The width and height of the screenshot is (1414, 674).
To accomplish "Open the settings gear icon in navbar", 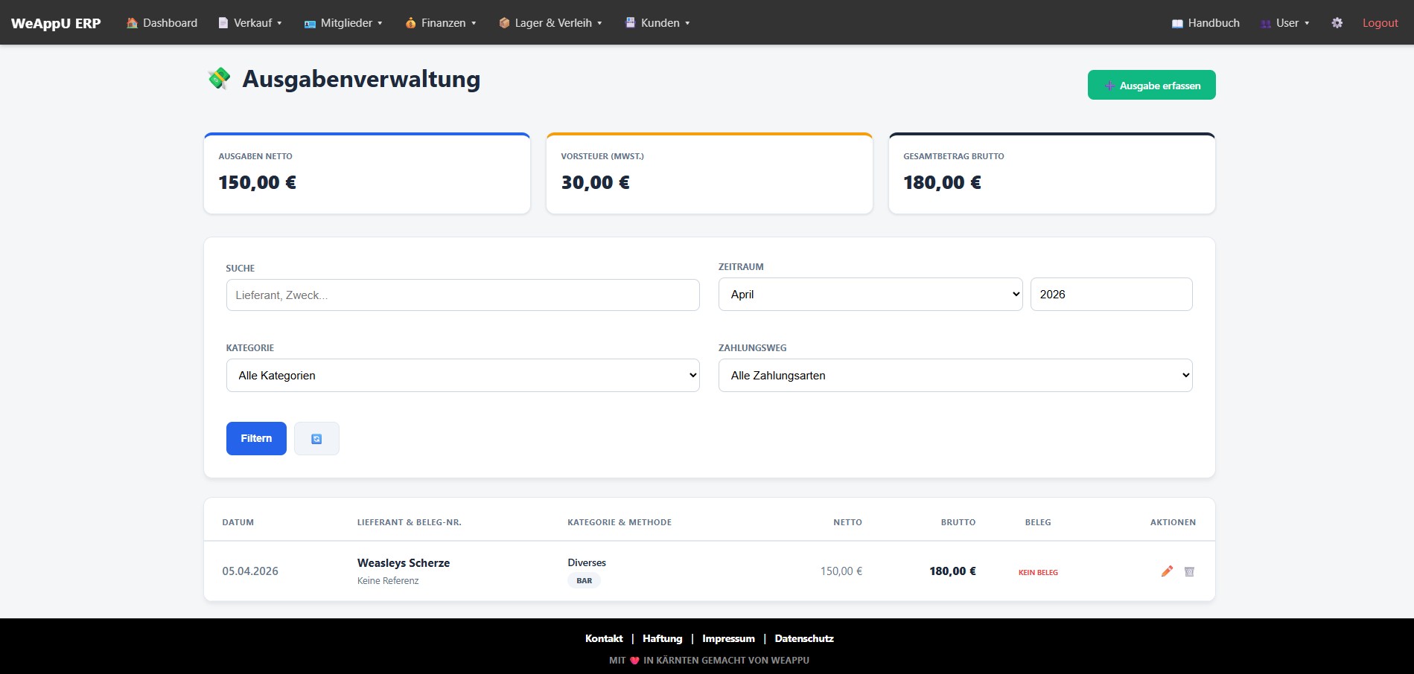I will click(x=1337, y=23).
